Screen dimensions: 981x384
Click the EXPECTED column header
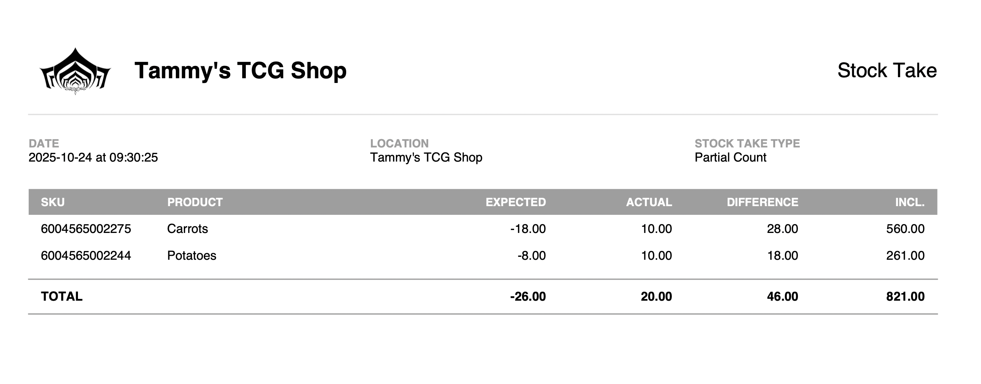(515, 202)
